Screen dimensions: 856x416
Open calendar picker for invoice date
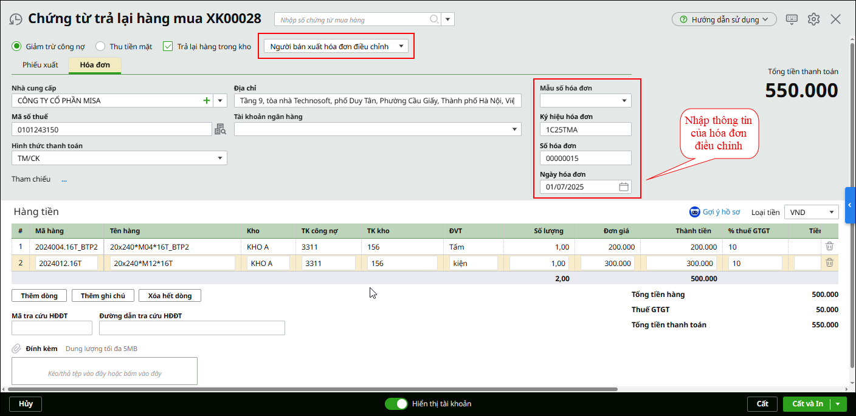tap(623, 187)
